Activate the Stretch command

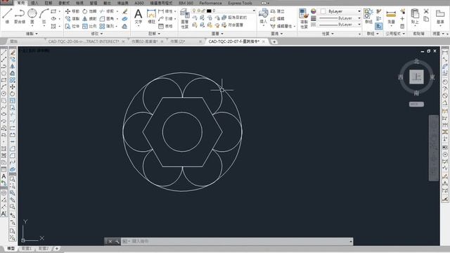72,26
